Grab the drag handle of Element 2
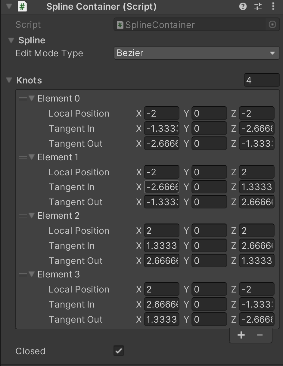 click(x=23, y=216)
